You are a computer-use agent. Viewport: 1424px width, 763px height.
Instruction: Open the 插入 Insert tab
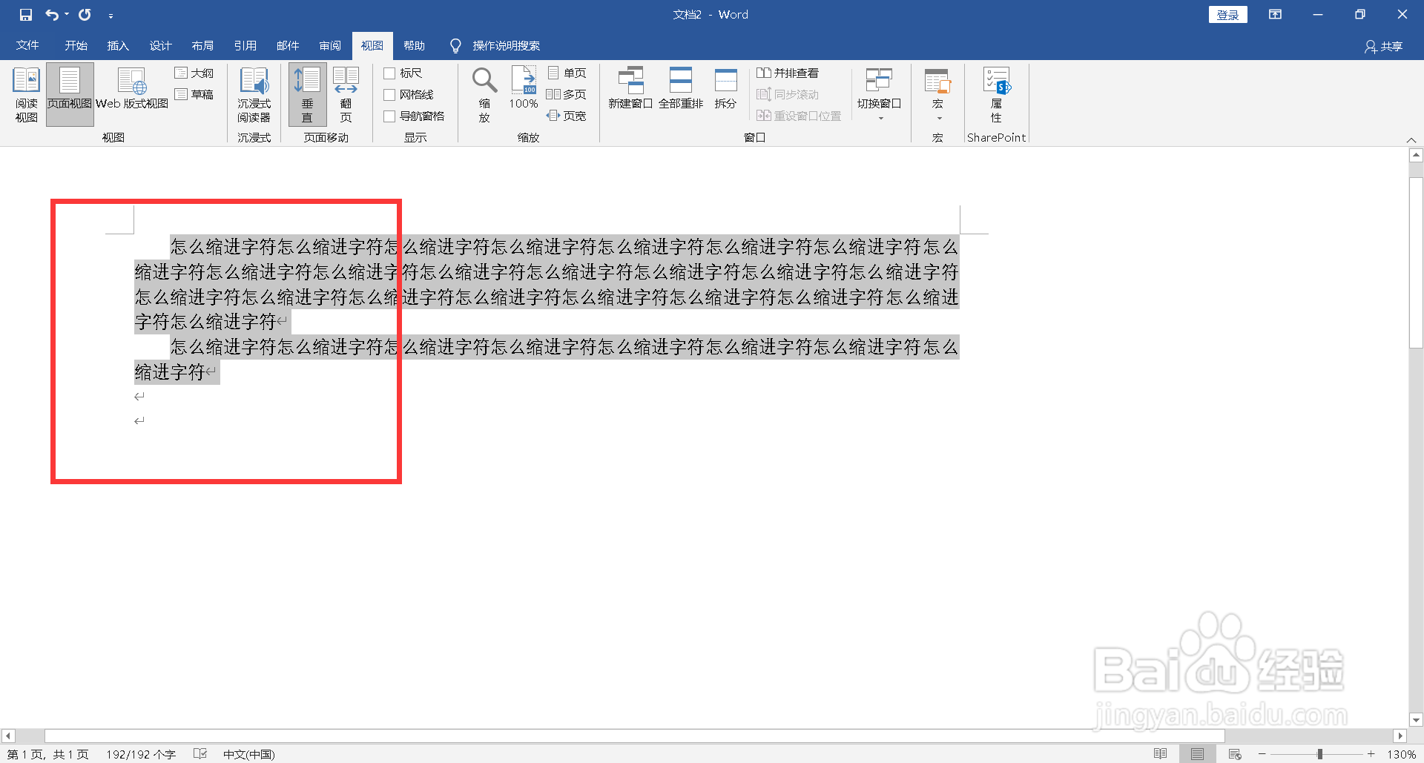point(118,46)
